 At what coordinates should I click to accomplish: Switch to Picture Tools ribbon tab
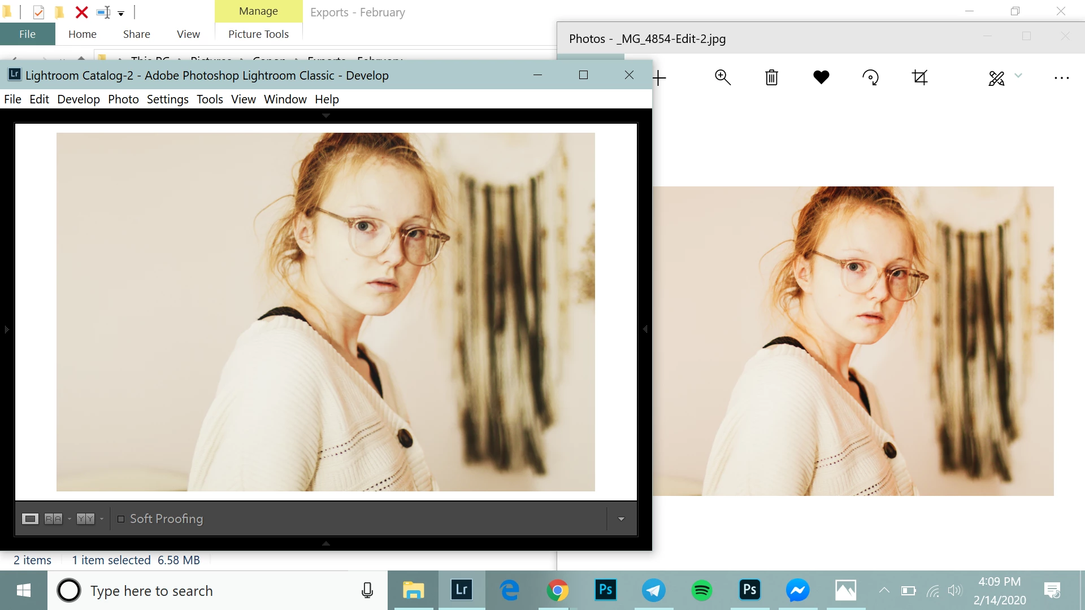click(258, 34)
